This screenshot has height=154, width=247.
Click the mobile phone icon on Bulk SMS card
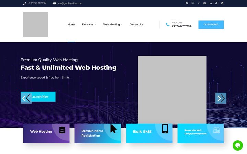(x=165, y=129)
